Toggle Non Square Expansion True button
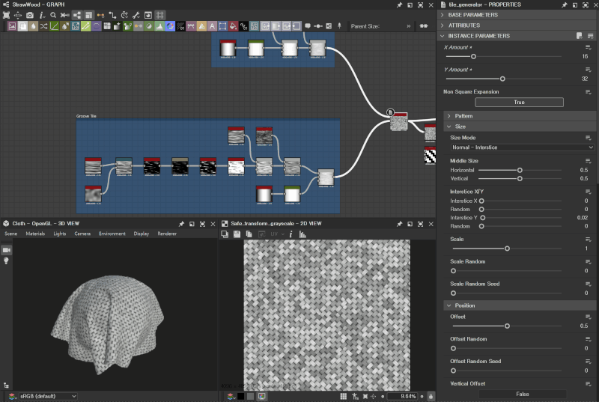 (518, 102)
